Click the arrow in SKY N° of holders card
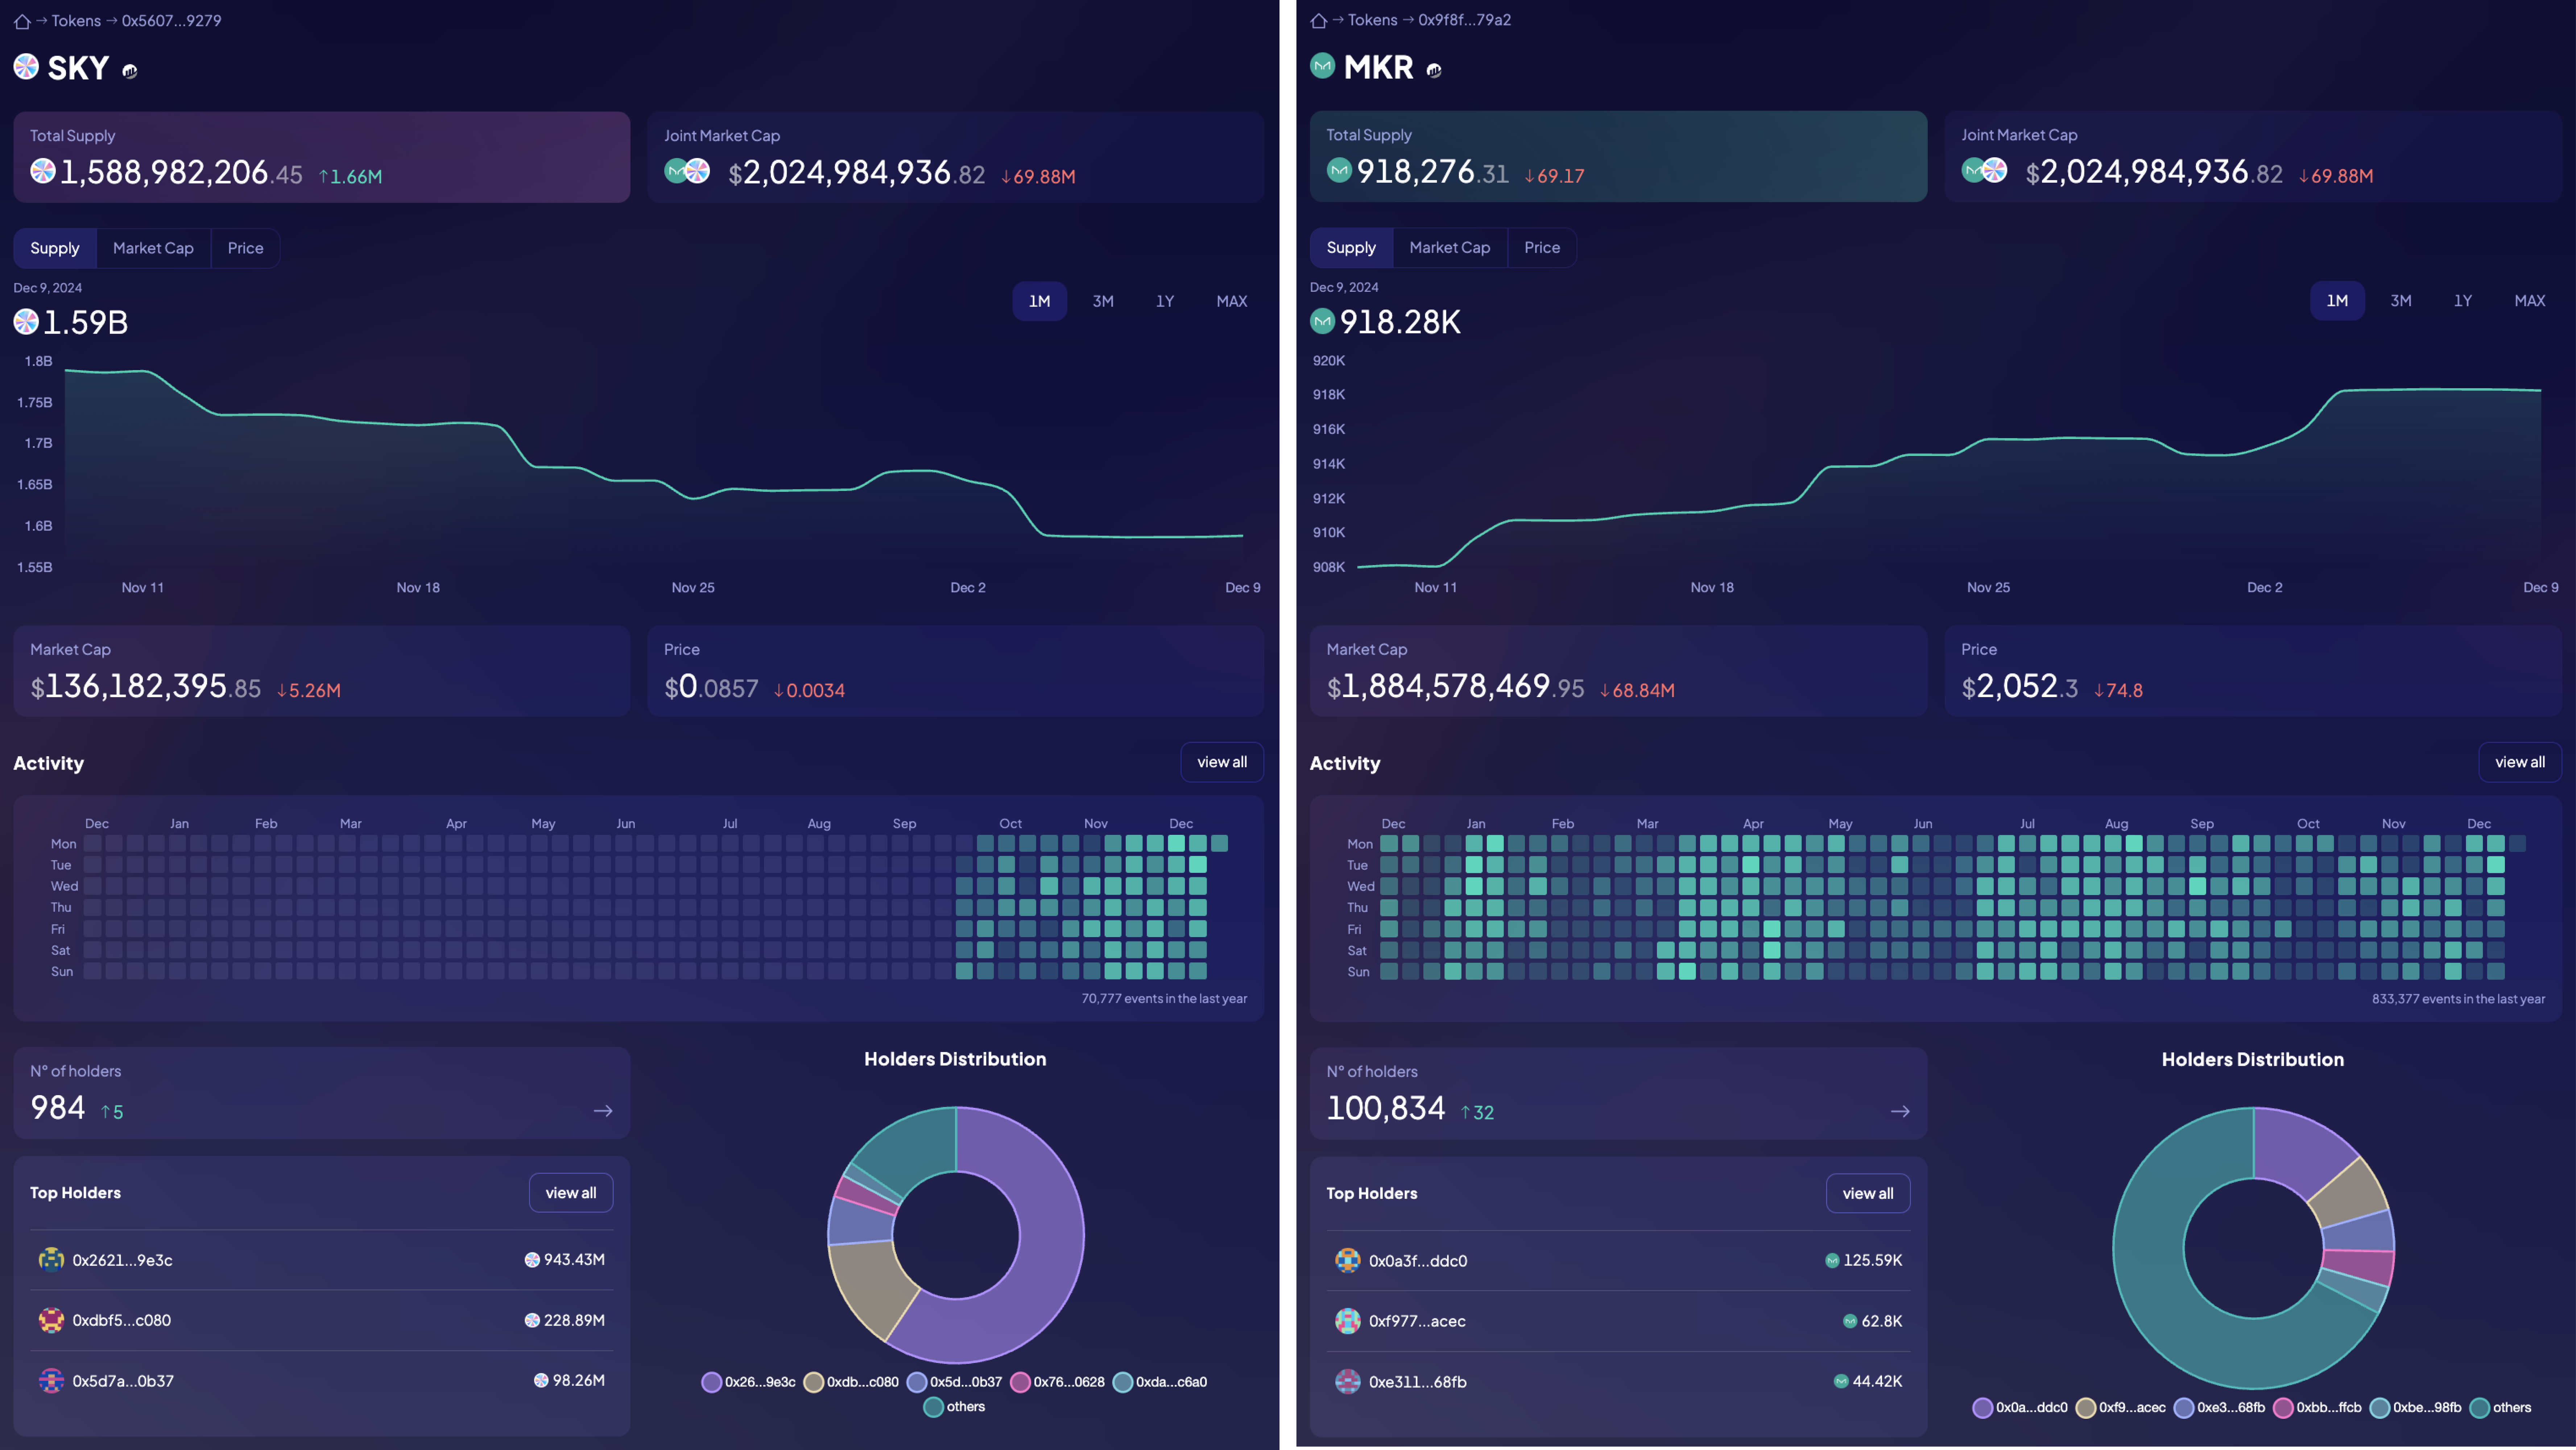Screen dimensions: 2576x1450 [603, 1111]
